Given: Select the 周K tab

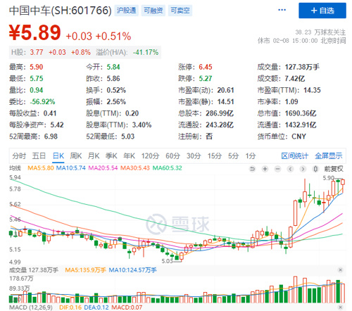Looking at the screenshot, I should click(76, 155).
